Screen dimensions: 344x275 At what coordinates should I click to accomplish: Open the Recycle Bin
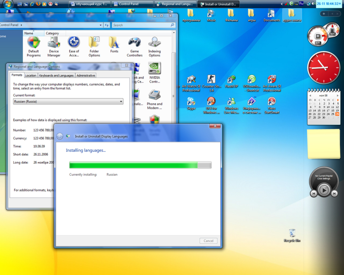[x=292, y=236]
